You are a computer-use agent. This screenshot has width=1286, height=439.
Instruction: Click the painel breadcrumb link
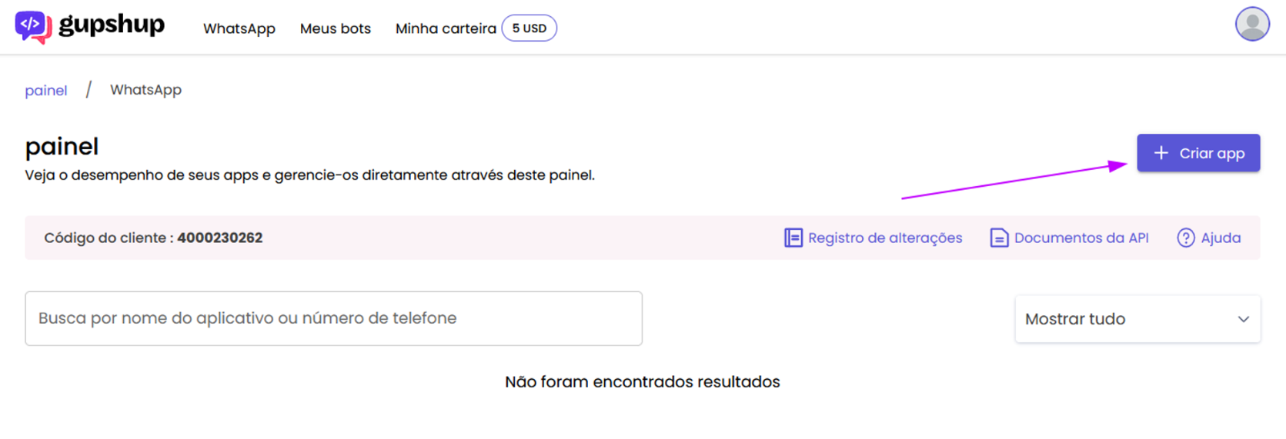point(46,91)
